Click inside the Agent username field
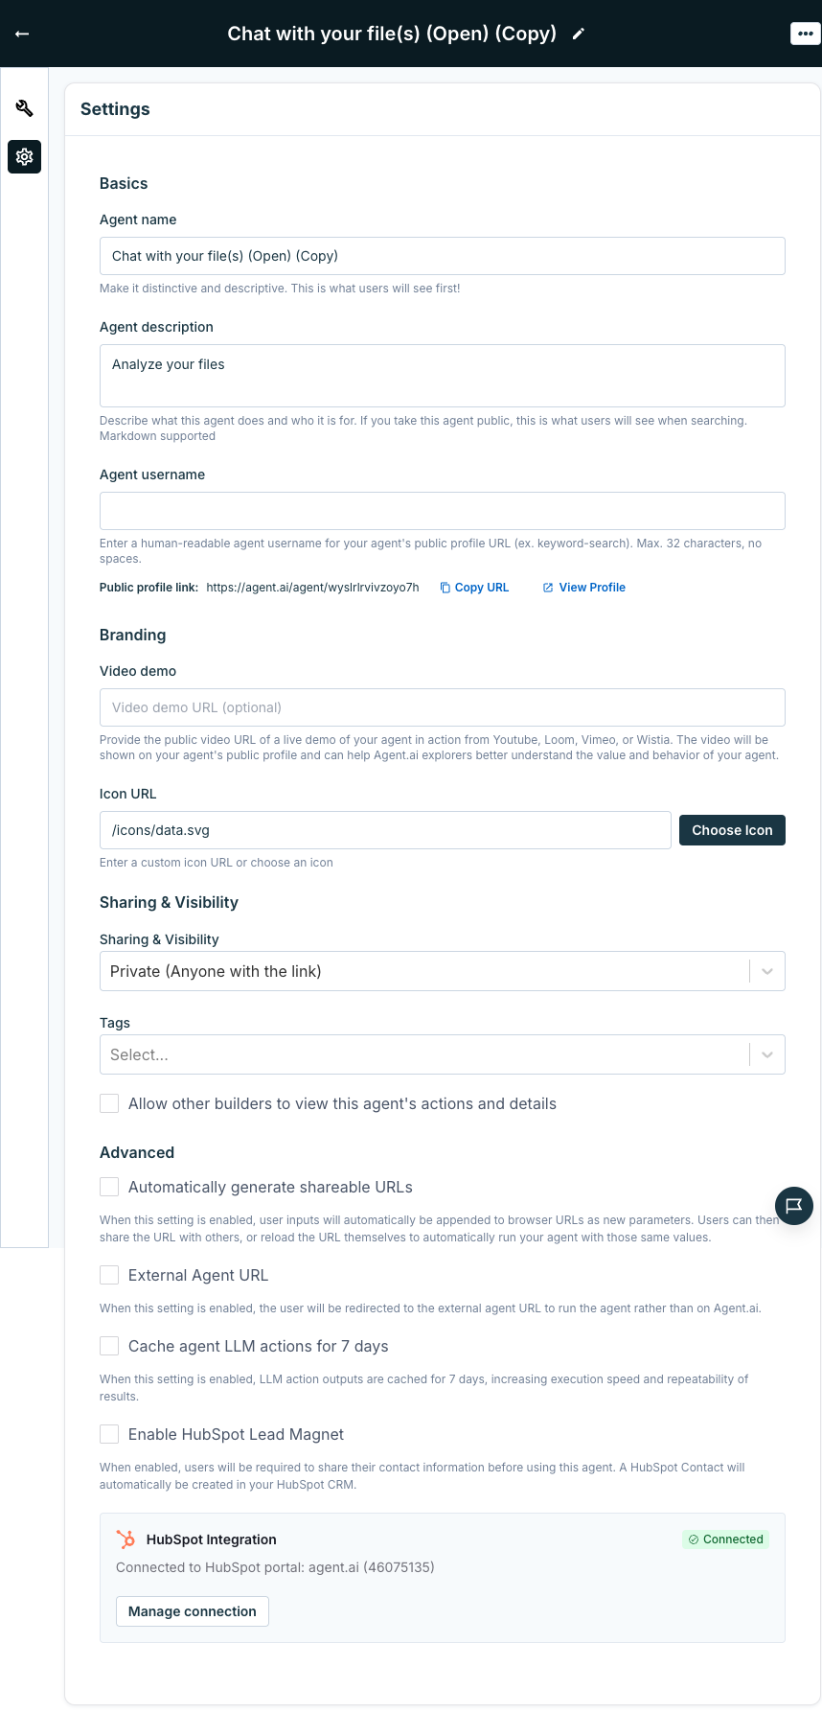This screenshot has width=822, height=1736. click(442, 510)
